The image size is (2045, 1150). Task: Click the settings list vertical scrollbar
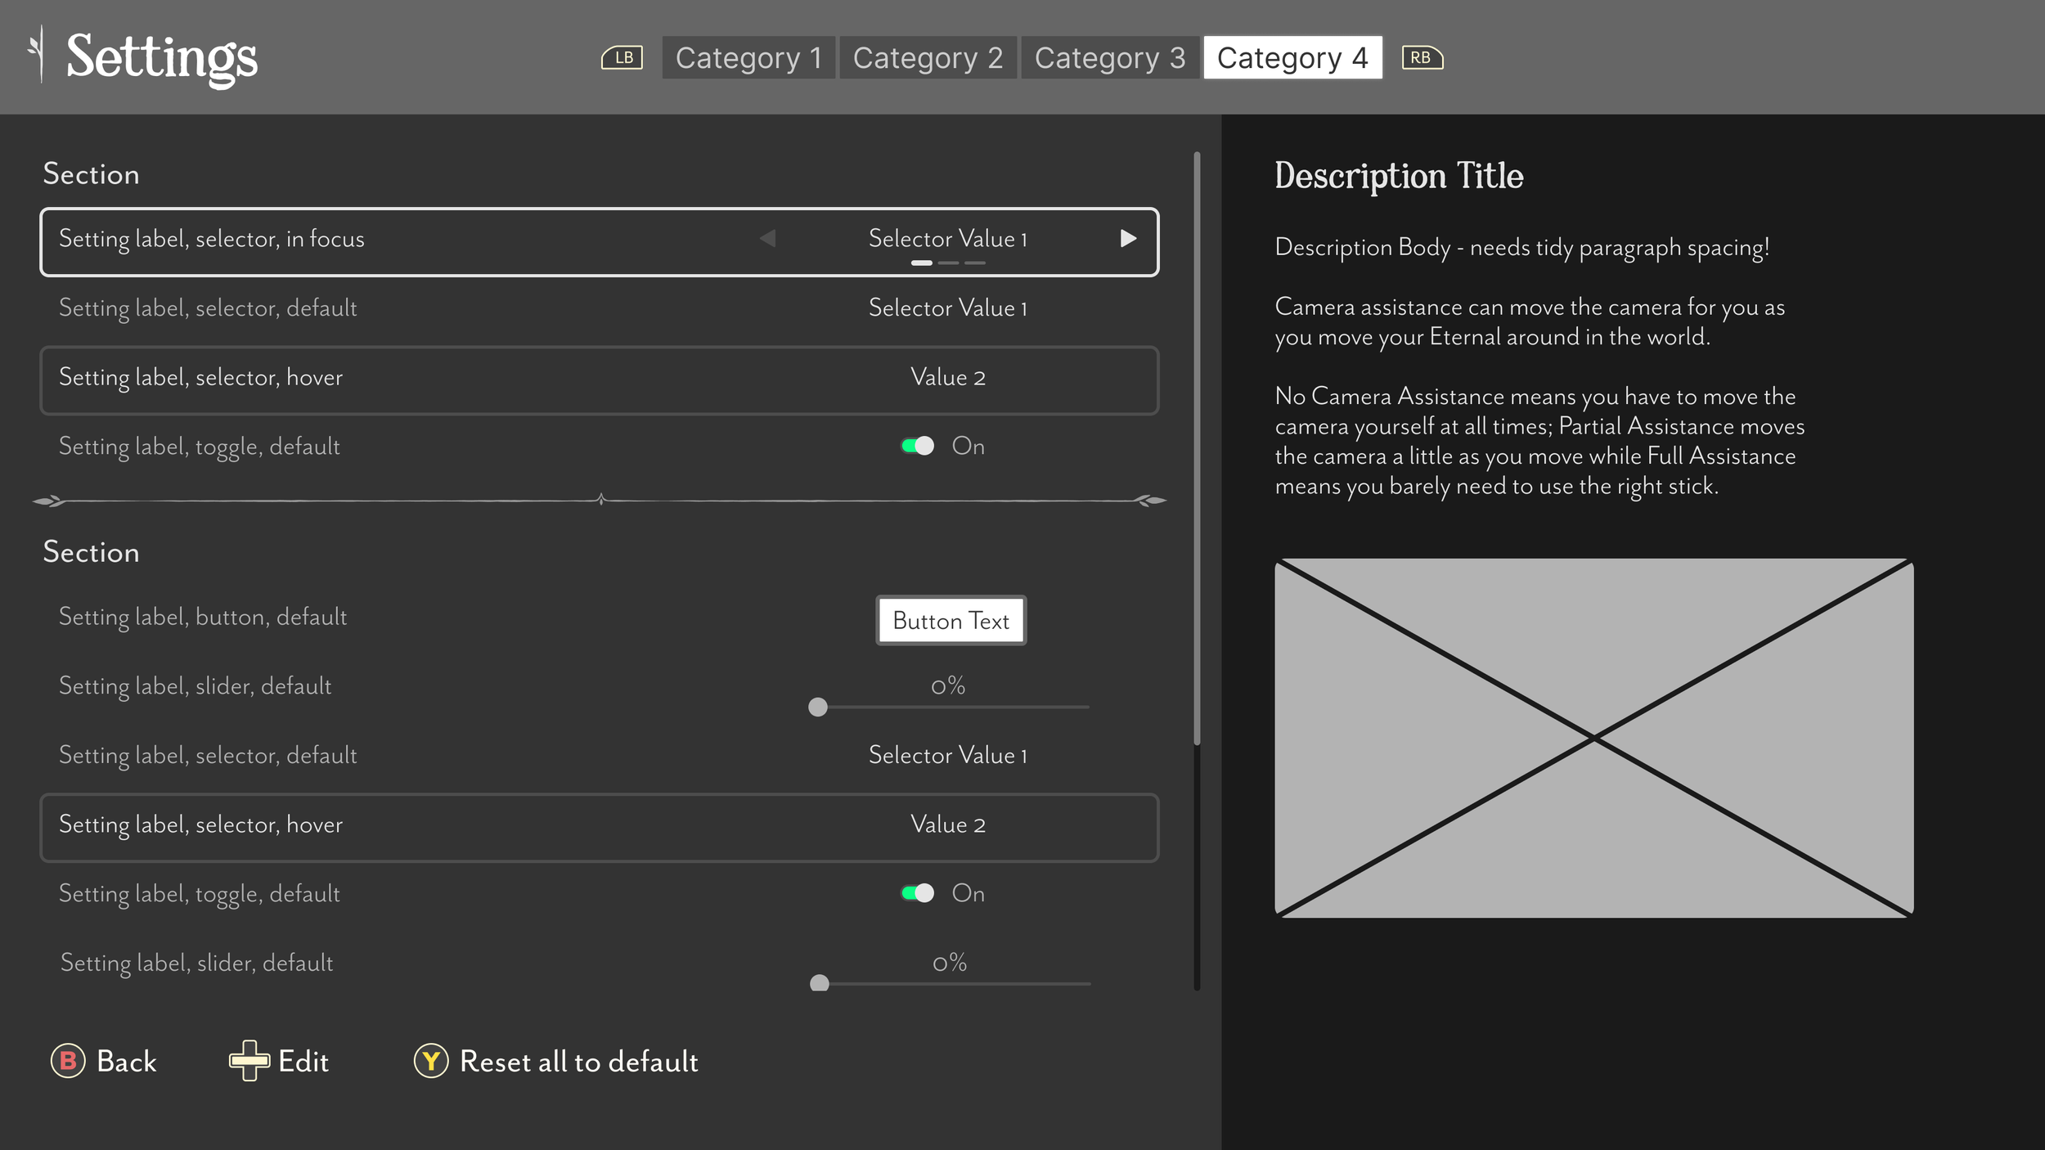(x=1197, y=448)
